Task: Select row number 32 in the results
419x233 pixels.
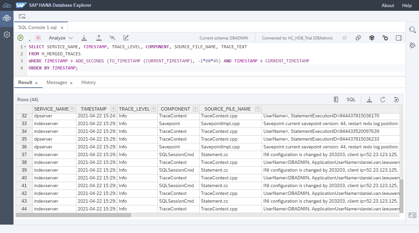Action: [x=24, y=116]
